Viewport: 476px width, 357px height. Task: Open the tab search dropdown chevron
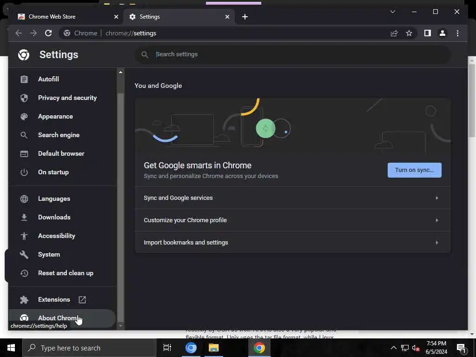pos(392,12)
